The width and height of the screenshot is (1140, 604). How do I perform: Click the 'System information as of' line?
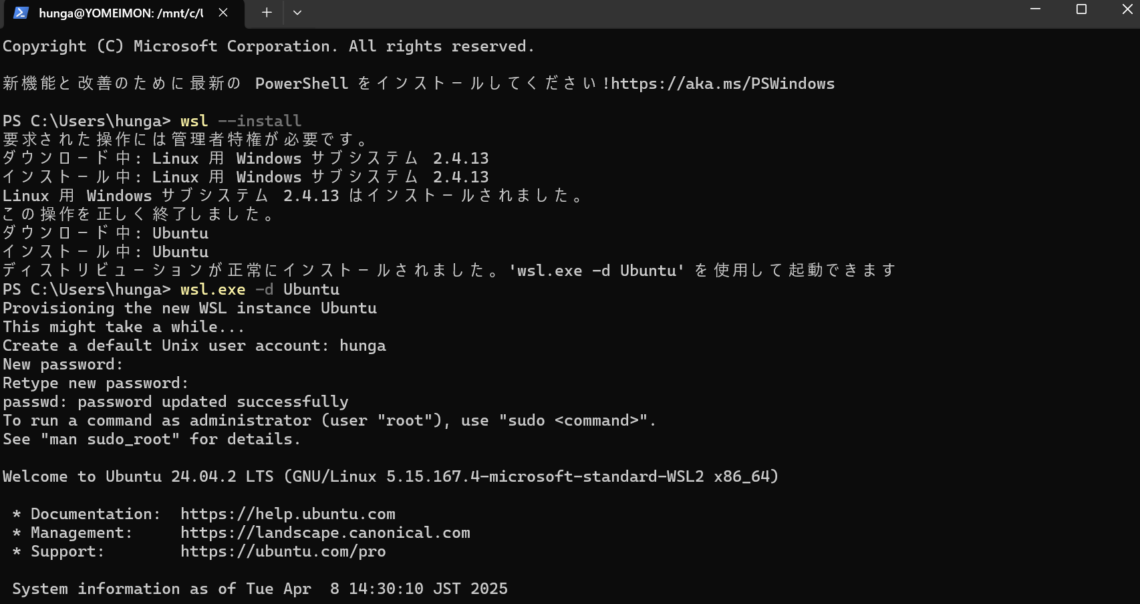coord(260,589)
